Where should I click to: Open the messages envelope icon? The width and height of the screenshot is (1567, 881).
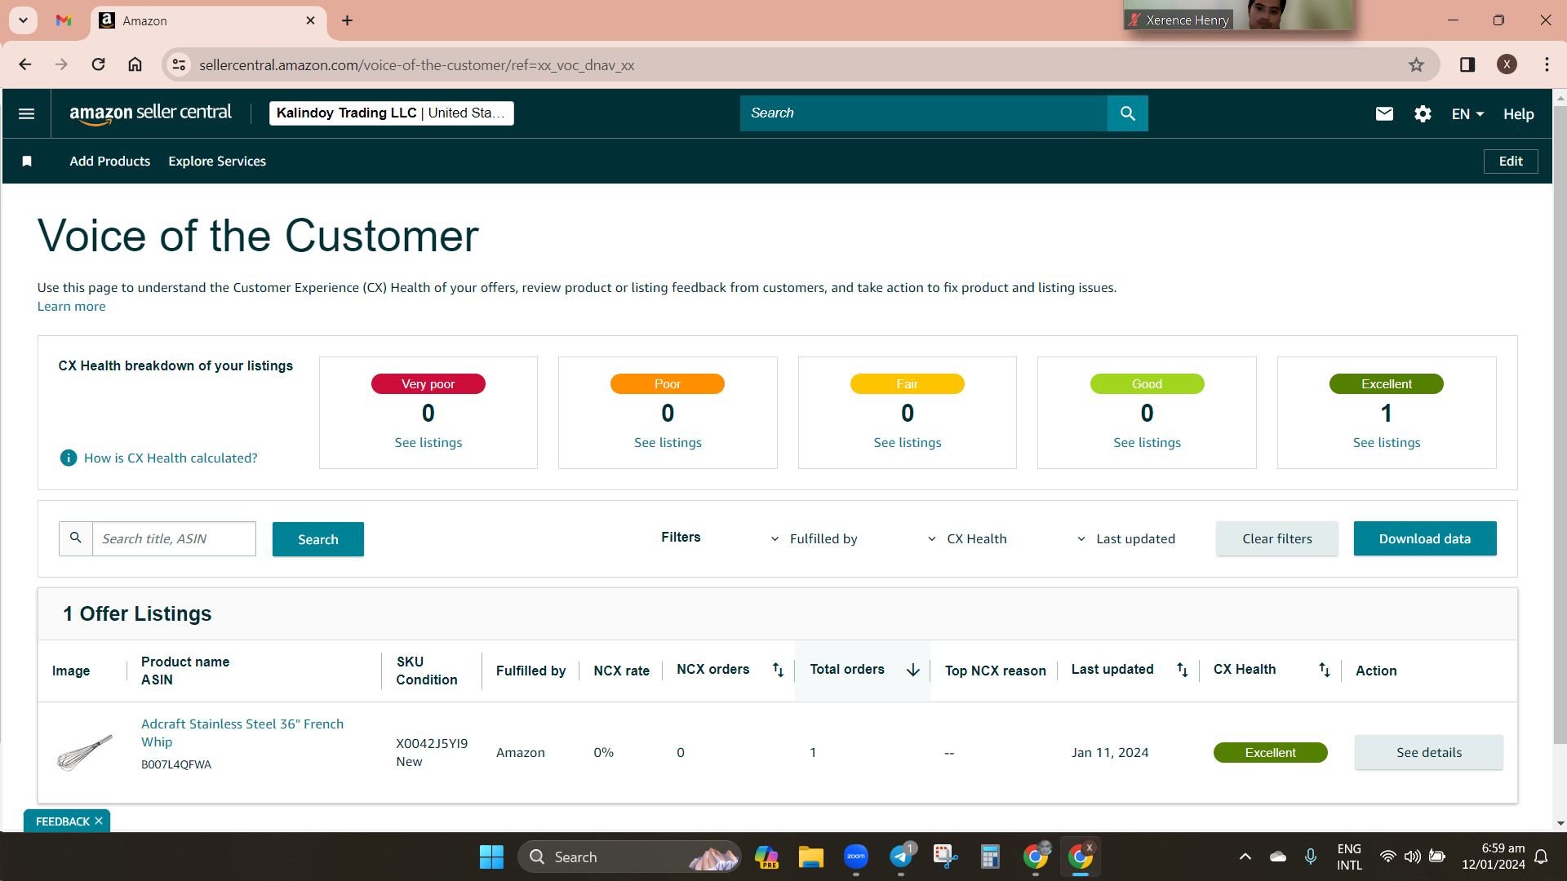click(1384, 114)
